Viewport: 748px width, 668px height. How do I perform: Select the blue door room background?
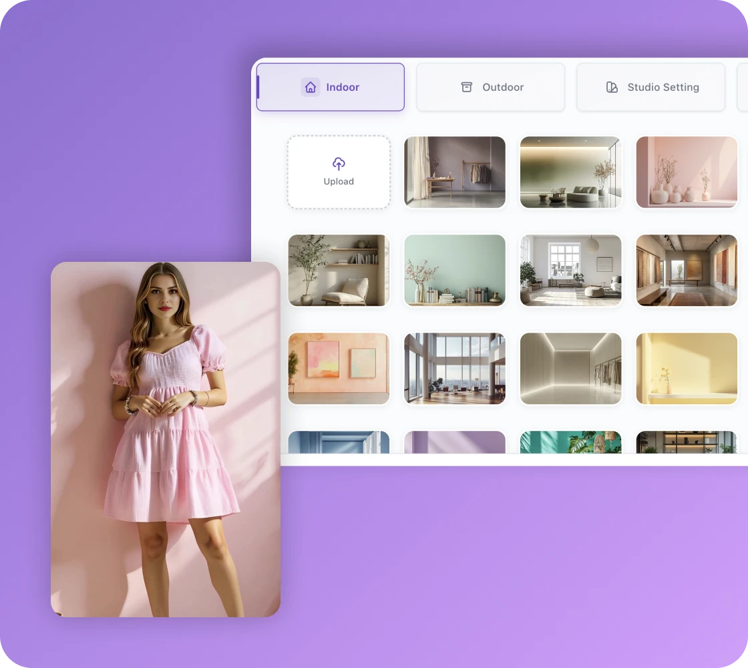click(339, 442)
